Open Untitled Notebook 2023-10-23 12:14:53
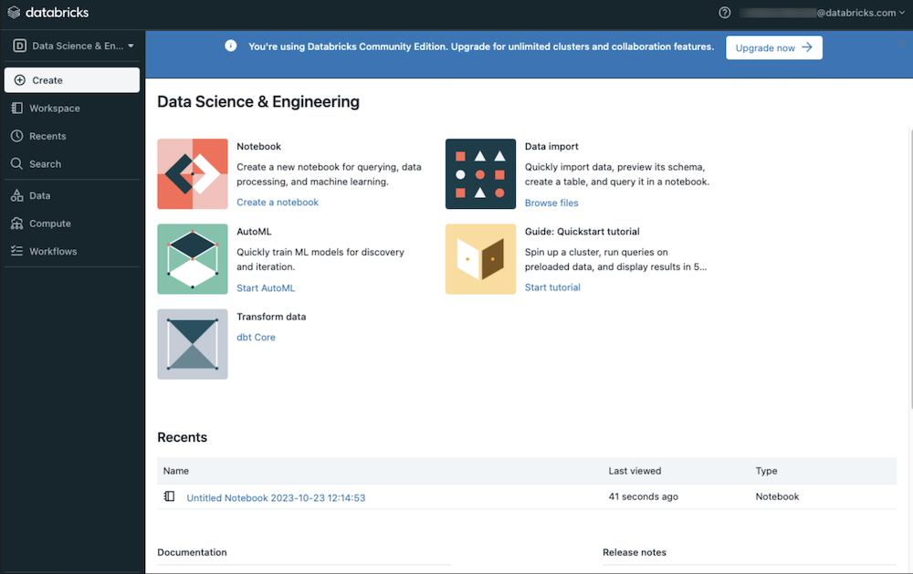913x574 pixels. [276, 497]
